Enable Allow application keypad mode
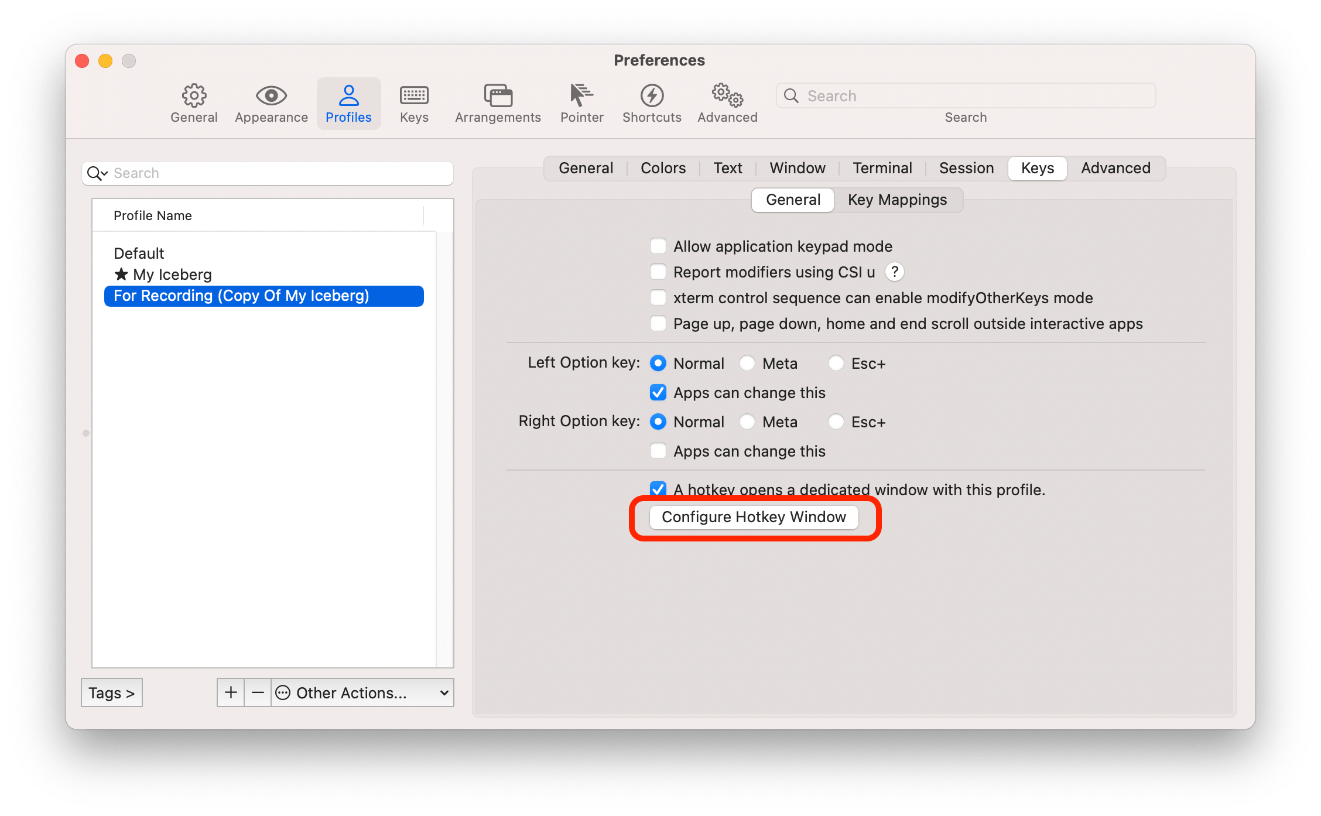 point(658,246)
